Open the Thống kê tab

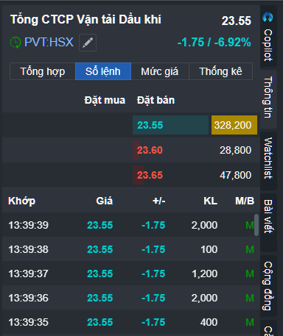click(220, 71)
